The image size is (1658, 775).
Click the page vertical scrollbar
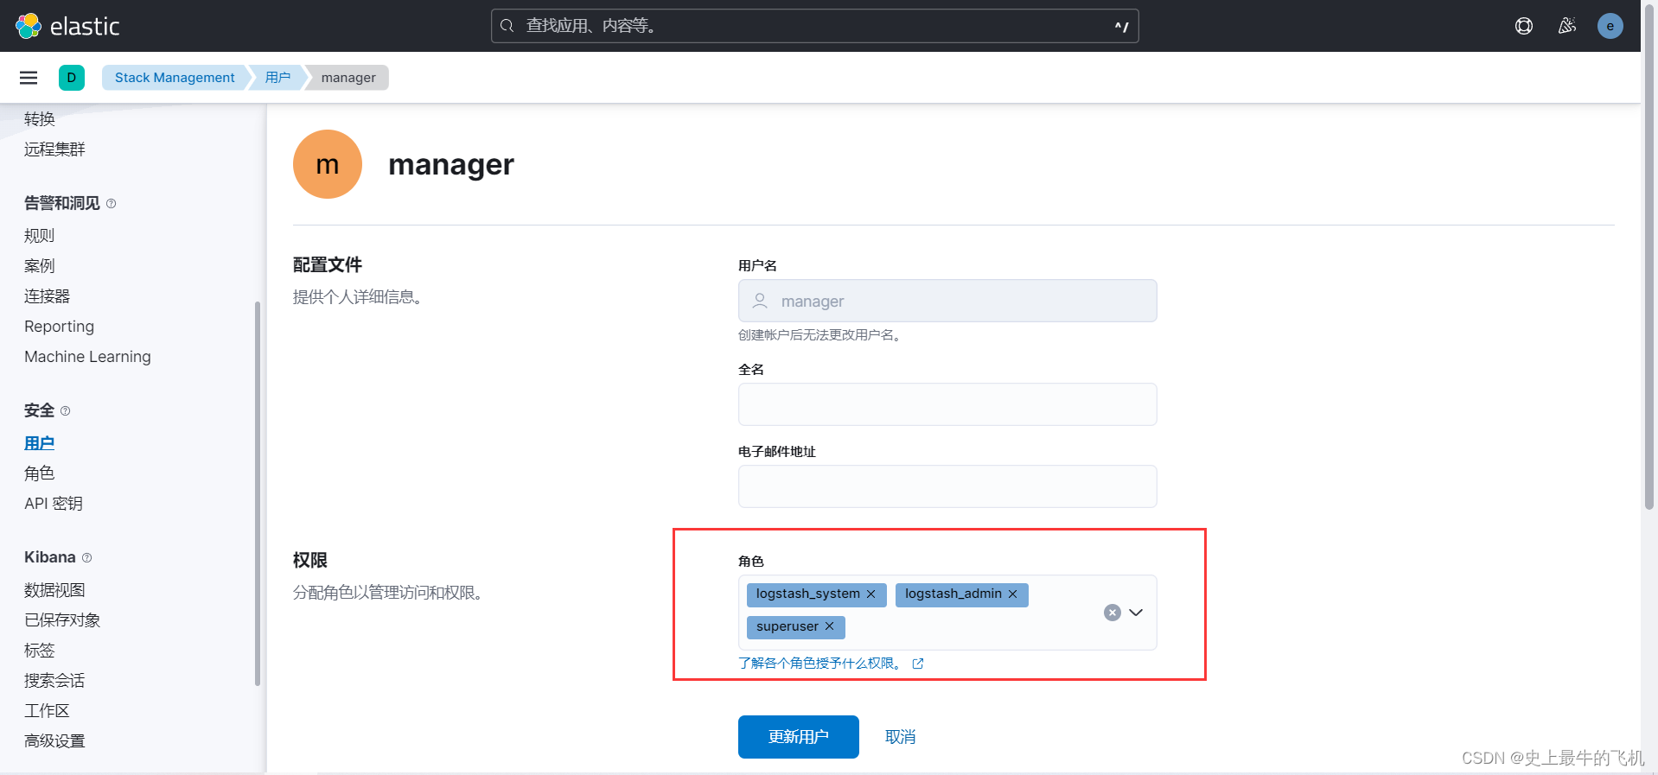click(x=1649, y=259)
